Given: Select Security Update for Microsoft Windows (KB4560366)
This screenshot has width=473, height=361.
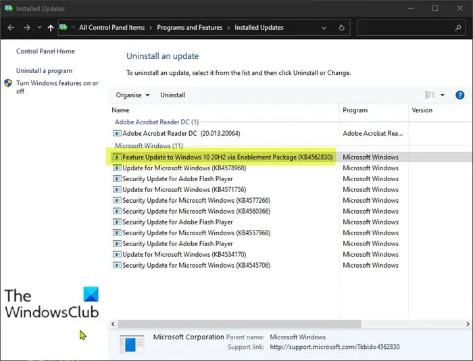Looking at the screenshot, I should point(196,212).
